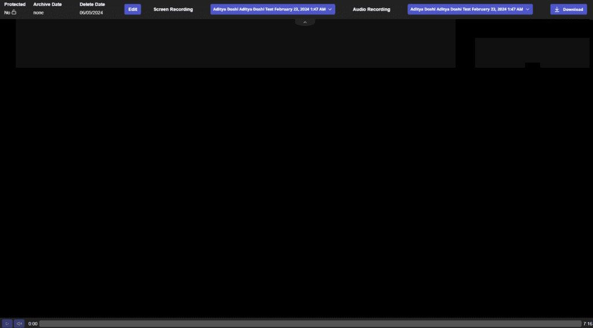Click the Delete Date heading
Viewport: 593px width, 328px height.
[92, 5]
